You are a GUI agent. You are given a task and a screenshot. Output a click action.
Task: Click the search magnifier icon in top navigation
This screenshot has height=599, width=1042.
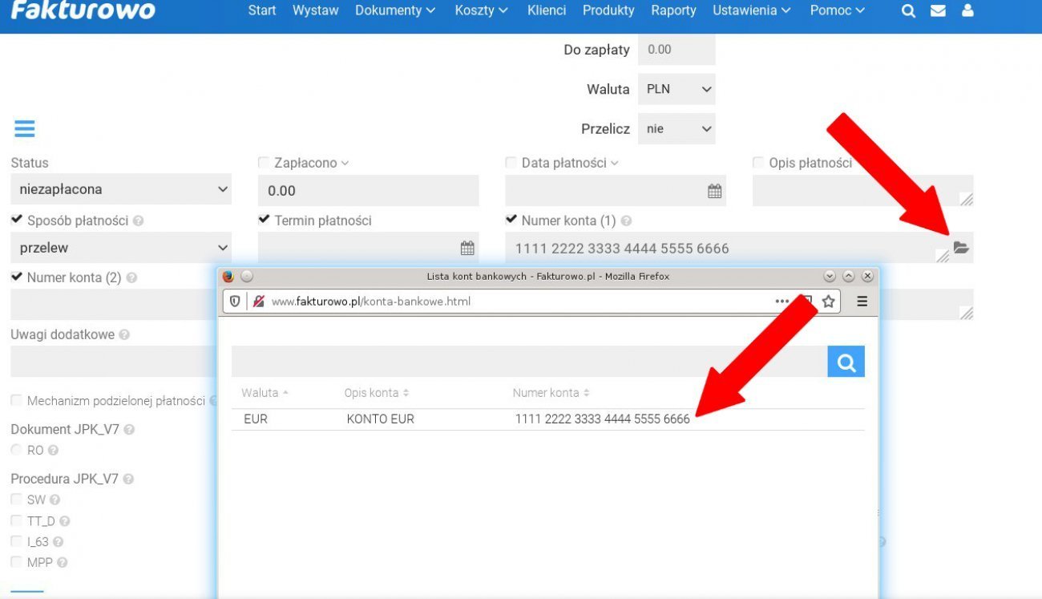(x=908, y=11)
